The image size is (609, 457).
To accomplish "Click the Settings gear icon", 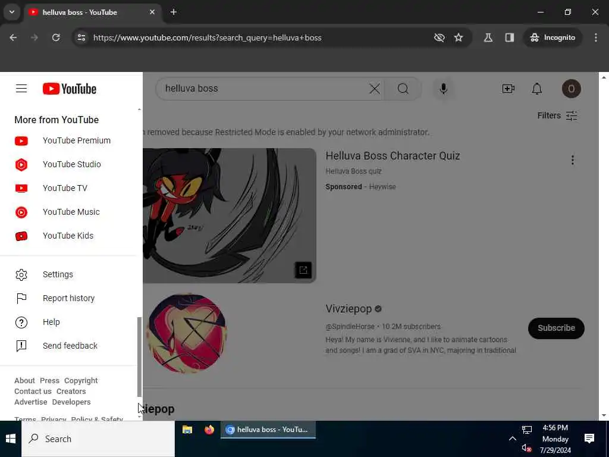I will coord(21,275).
